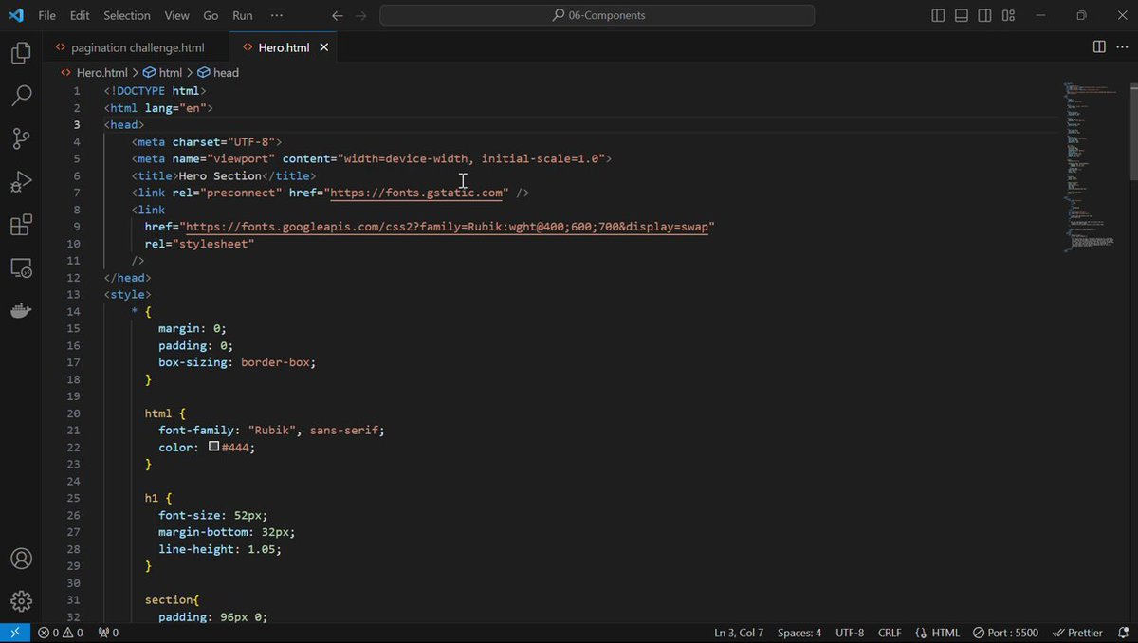This screenshot has height=643, width=1138.
Task: Expand the overflow menu ellipsis
Action: tap(277, 15)
